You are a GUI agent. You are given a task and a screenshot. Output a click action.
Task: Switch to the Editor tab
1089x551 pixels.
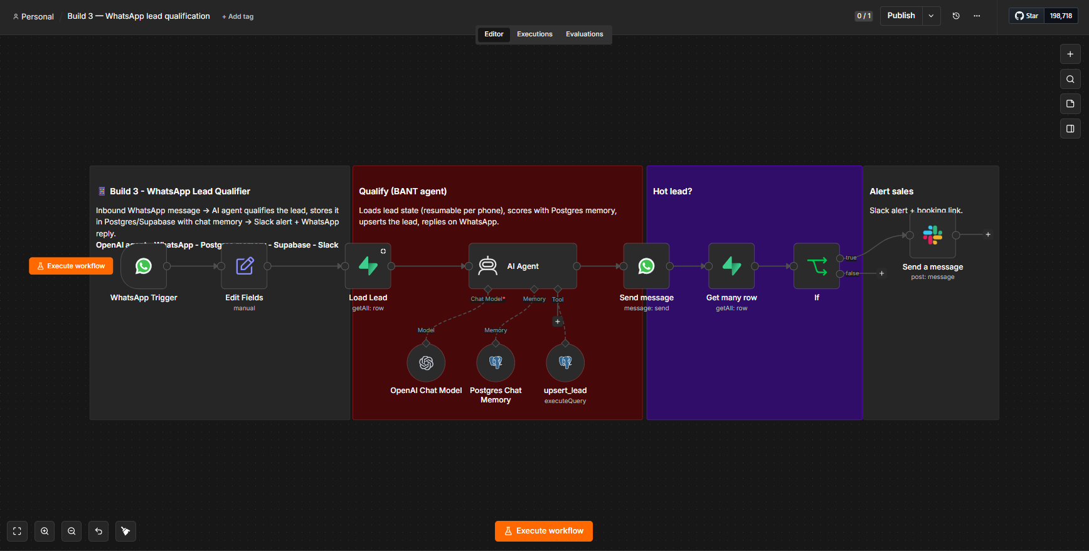pos(494,34)
